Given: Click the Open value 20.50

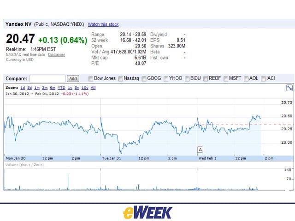Looking at the screenshot, I should tap(141, 46).
